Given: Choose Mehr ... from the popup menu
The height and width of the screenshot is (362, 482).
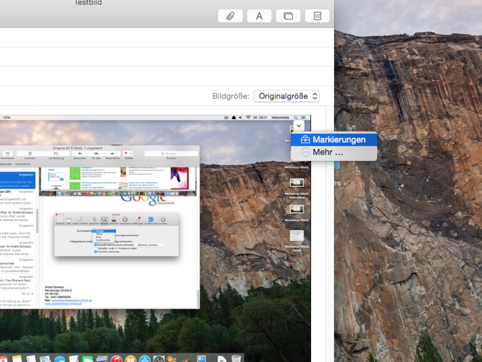Looking at the screenshot, I should click(x=334, y=152).
